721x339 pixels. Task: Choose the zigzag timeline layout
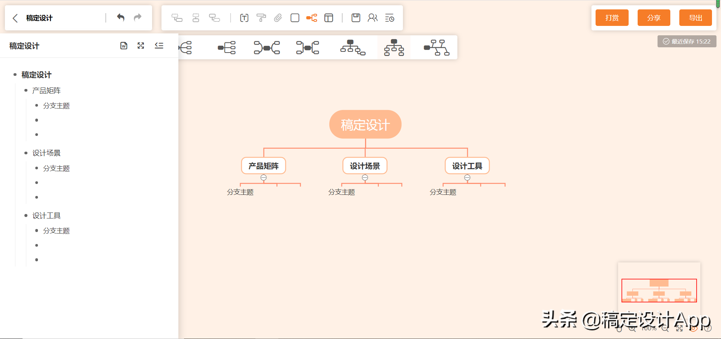pos(436,48)
